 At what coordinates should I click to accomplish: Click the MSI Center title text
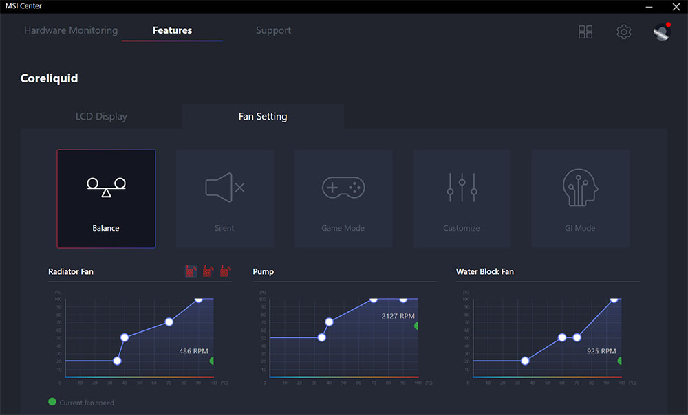click(x=23, y=6)
